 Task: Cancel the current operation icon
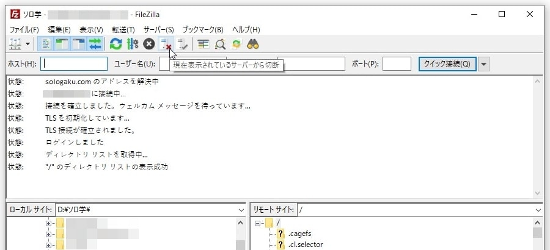tap(148, 44)
